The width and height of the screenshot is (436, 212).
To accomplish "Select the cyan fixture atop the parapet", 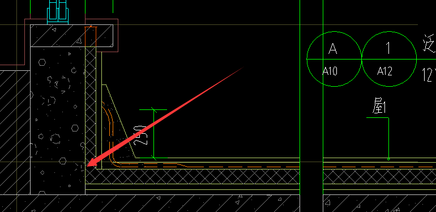I will click(58, 11).
